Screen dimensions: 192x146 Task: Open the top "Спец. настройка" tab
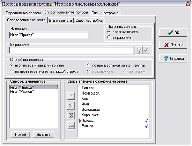105,13
